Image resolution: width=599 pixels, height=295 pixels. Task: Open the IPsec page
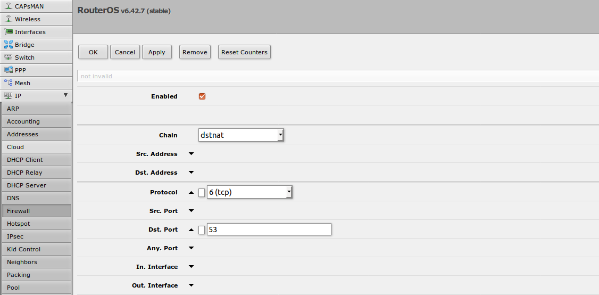[36, 236]
